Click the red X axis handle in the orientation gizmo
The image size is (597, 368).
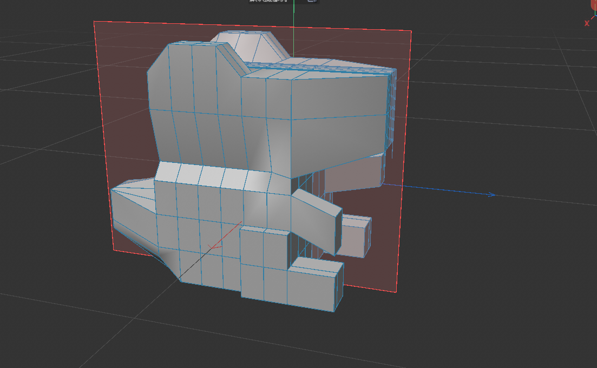coord(593,18)
